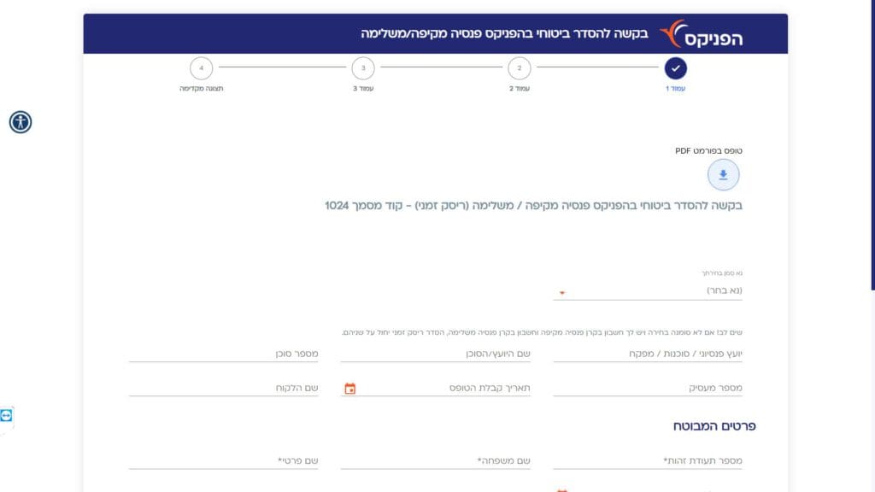Expand the נא בחר dropdown

point(648,291)
